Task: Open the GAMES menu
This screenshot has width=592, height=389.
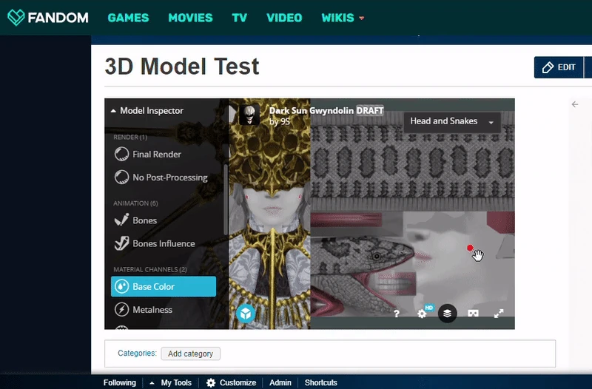Action: 128,18
